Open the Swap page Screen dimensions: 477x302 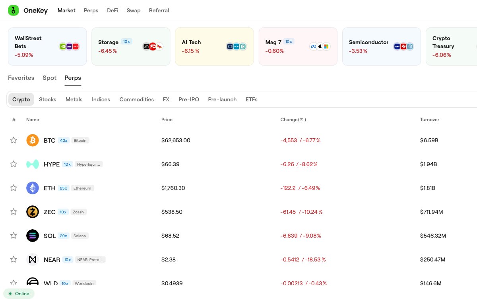pyautogui.click(x=134, y=11)
